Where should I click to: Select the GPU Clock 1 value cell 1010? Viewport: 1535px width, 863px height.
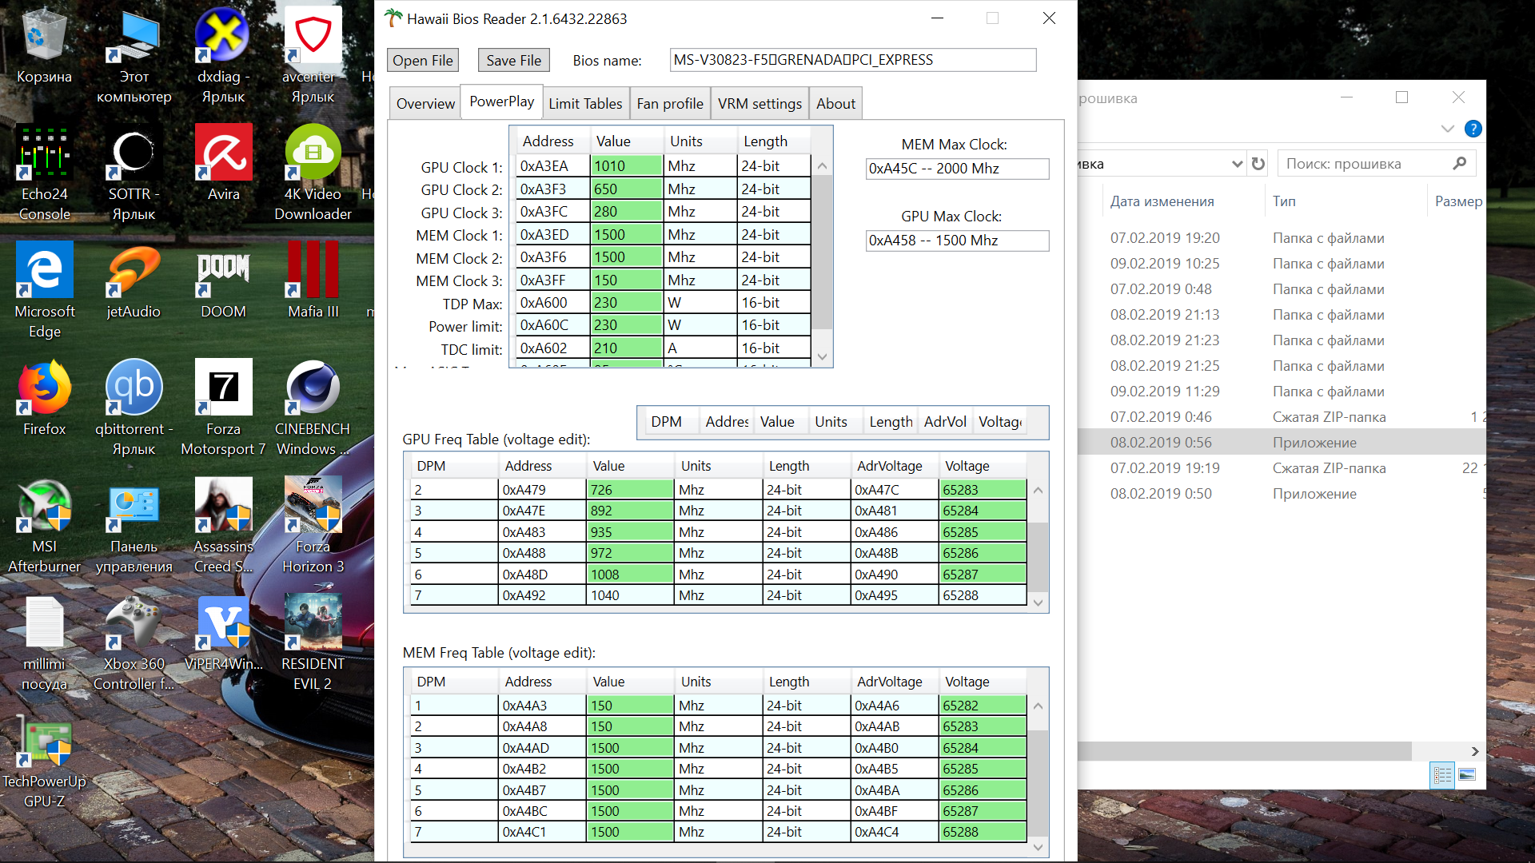pyautogui.click(x=626, y=166)
